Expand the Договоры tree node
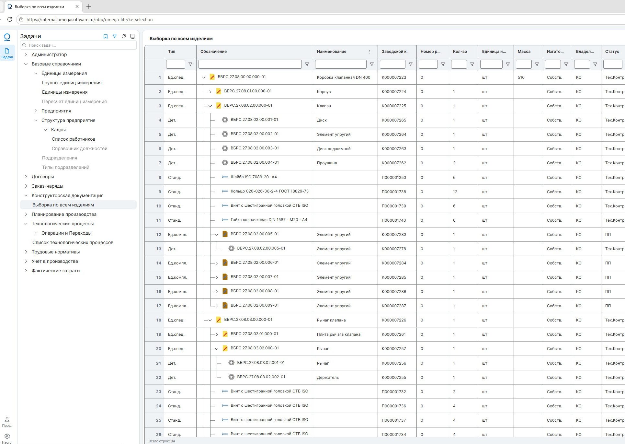The width and height of the screenshot is (625, 444). (26, 177)
